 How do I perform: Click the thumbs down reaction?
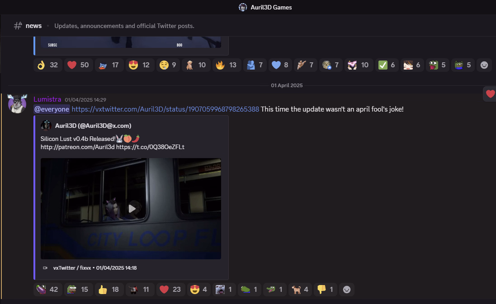326,290
